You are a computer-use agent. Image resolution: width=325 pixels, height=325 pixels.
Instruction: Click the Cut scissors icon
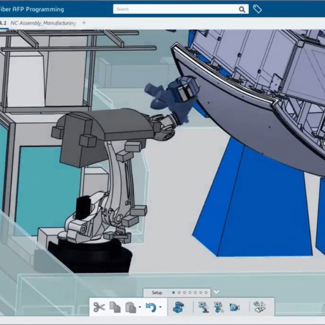(x=99, y=307)
